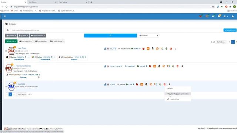This screenshot has width=237, height=133.
Task: Click the wide blue search button
Action: click(x=110, y=35)
